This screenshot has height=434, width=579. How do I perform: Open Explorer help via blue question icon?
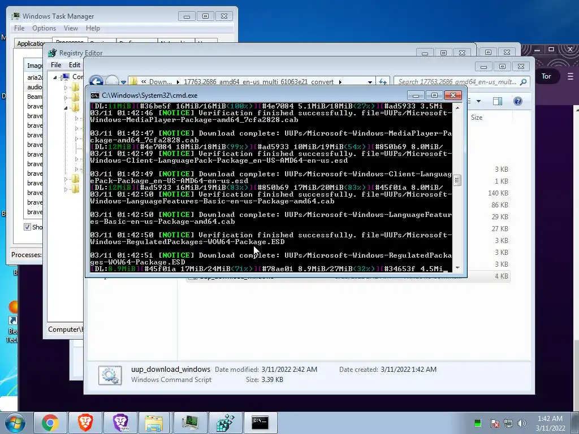pos(518,101)
